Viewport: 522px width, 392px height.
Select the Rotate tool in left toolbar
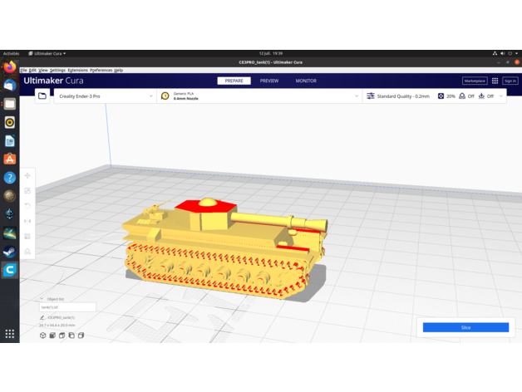27,206
